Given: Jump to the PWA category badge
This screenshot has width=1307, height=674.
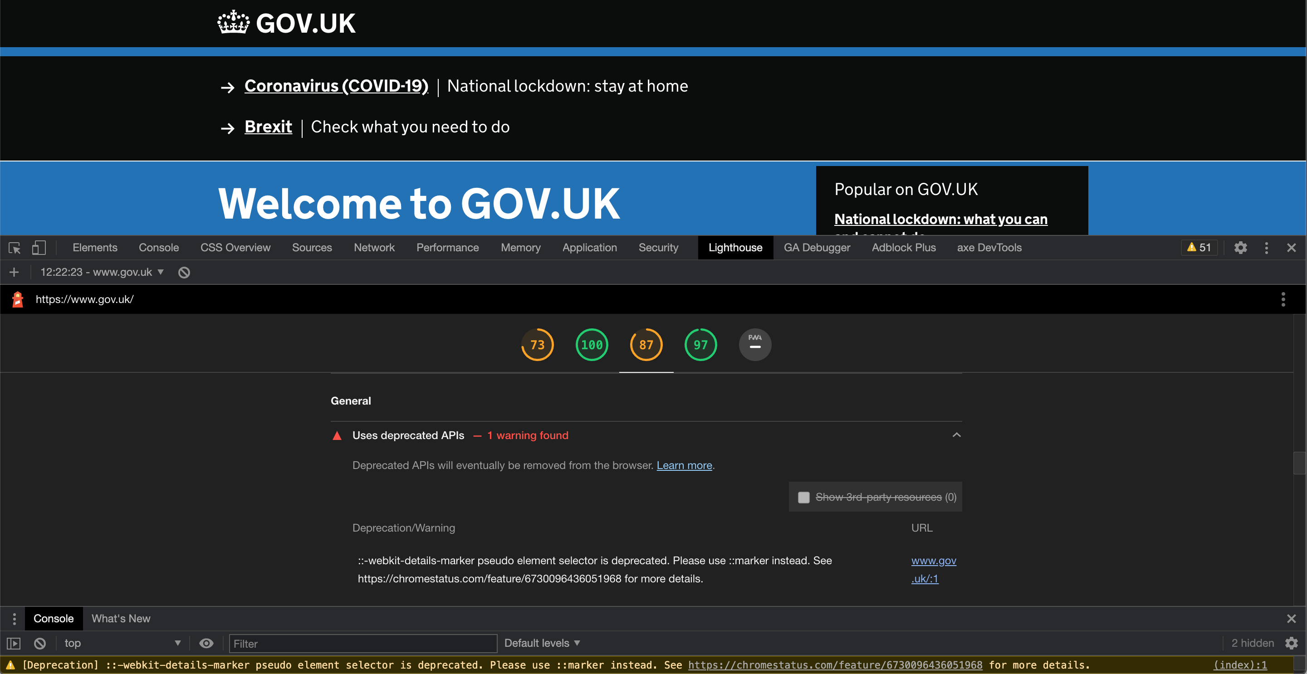Looking at the screenshot, I should pos(755,345).
